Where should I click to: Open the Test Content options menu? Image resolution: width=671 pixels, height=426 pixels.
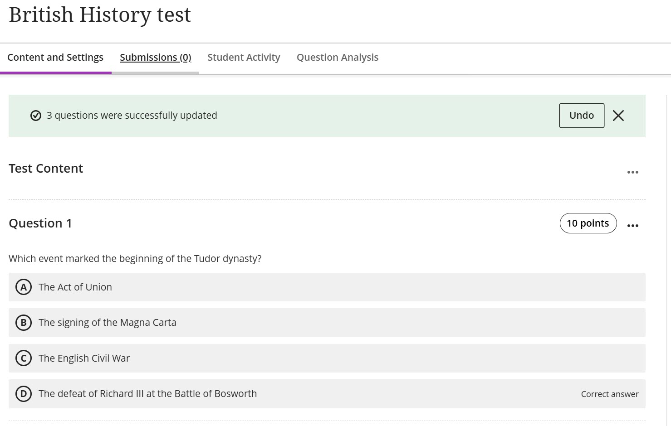pyautogui.click(x=633, y=172)
